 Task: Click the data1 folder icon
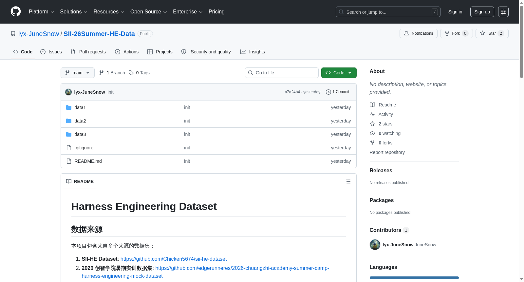[x=69, y=107]
